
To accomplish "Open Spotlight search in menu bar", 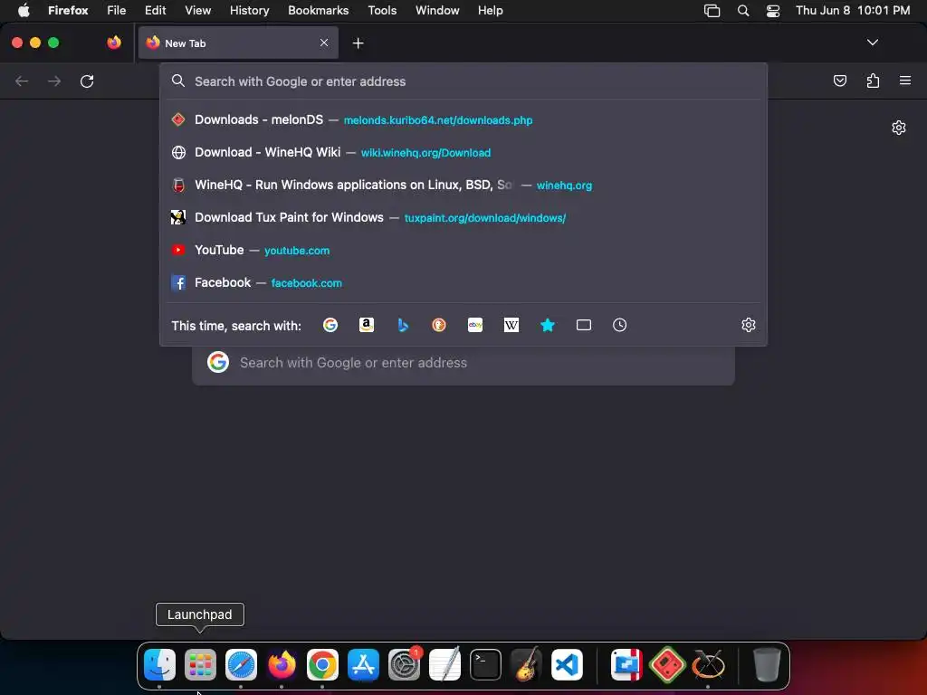I will point(743,10).
